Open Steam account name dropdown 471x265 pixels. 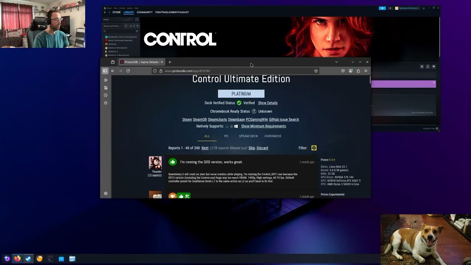pos(407,8)
